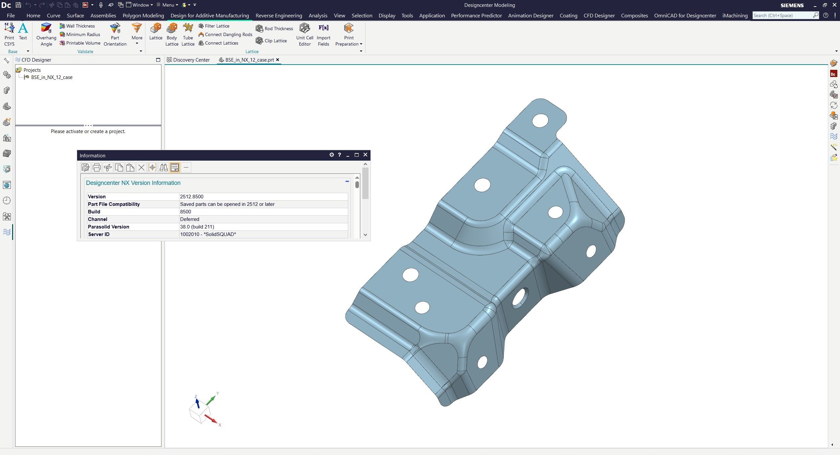Create a Lattice

(x=156, y=31)
